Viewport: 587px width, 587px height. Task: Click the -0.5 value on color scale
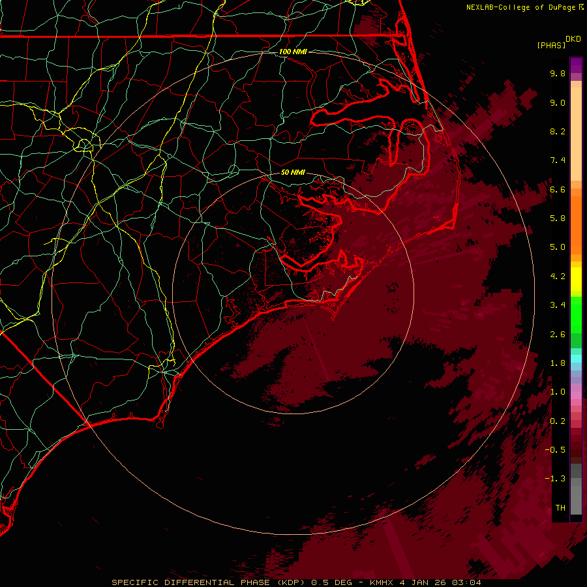pos(555,450)
